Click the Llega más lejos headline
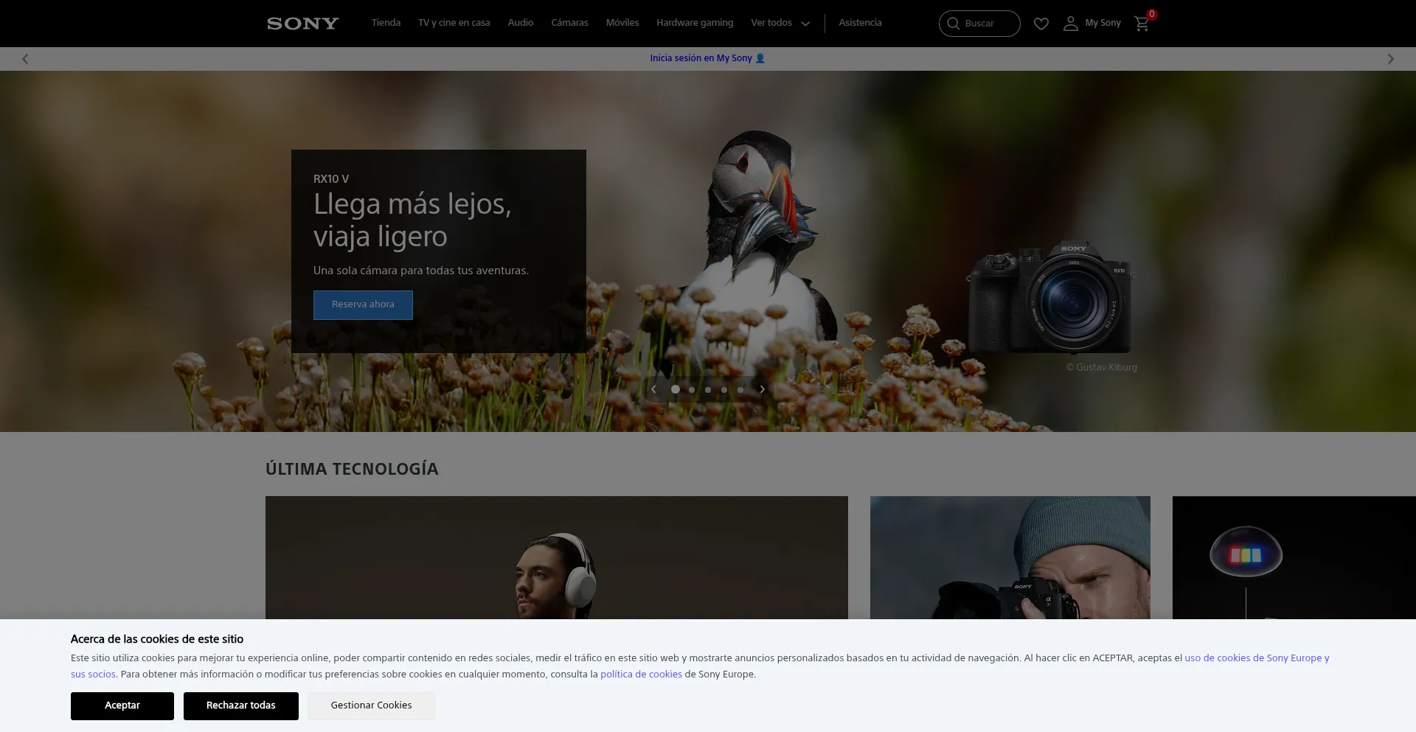Screen dimensions: 1416x732 point(412,220)
